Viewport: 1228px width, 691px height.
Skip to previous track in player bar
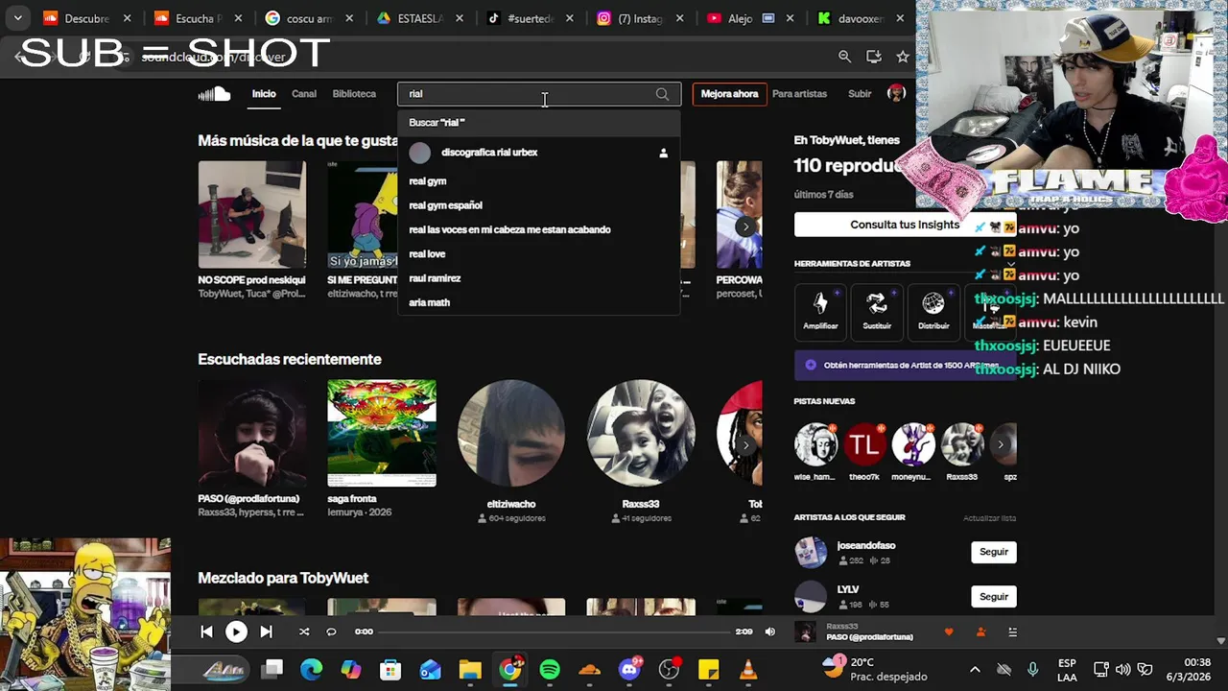[206, 631]
